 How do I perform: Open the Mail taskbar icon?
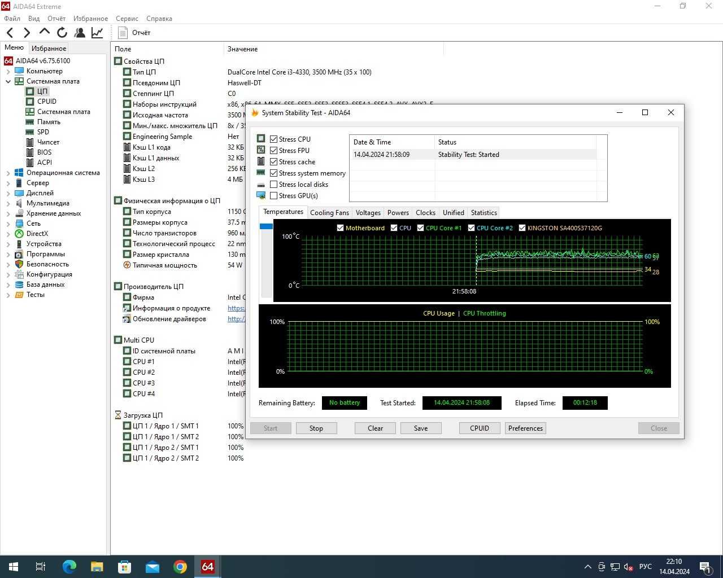pos(152,567)
